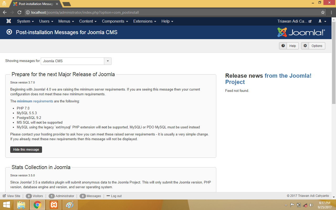Click scrollbar down arrow

(334, 197)
